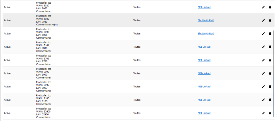This screenshot has width=277, height=121.
Task: Edit the WAN 8020 port rule
Action: (x=263, y=7)
